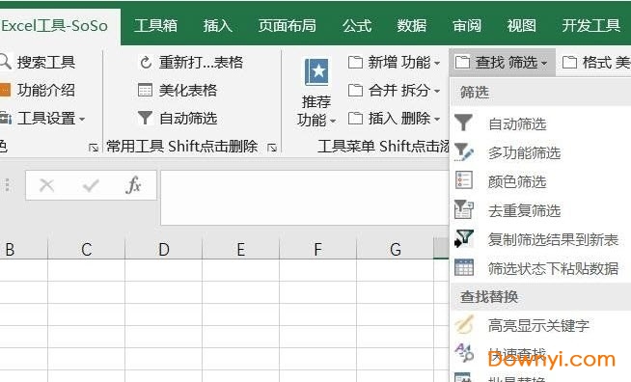The width and height of the screenshot is (631, 382).
Task: Click inside the formula bar input
Action: [305, 198]
